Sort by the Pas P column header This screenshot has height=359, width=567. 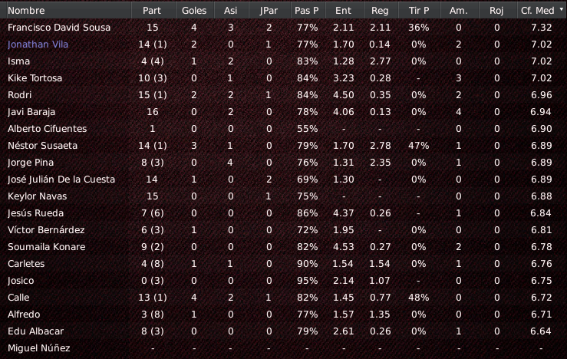pos(308,11)
